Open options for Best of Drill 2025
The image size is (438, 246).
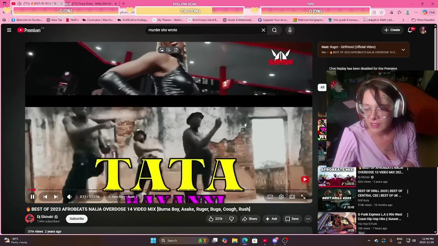(x=407, y=192)
